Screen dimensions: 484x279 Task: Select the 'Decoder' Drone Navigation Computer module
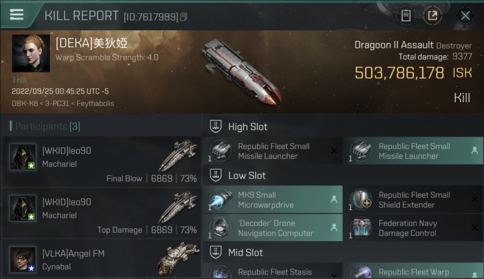point(273,228)
